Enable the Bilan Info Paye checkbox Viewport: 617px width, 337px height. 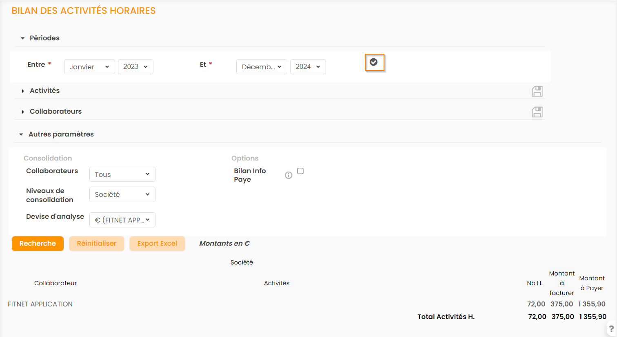[300, 171]
